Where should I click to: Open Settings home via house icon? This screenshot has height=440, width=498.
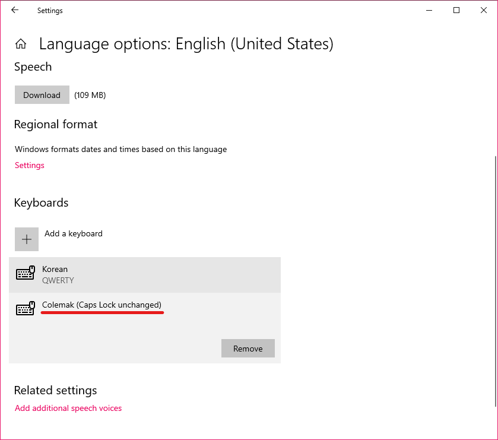(x=21, y=44)
